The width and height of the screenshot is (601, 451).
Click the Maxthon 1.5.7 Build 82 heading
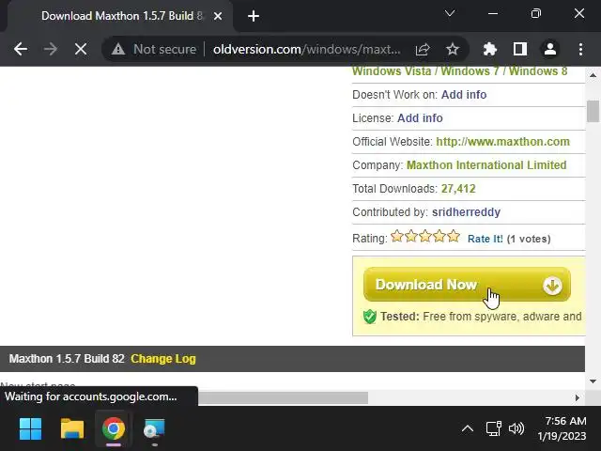click(67, 359)
